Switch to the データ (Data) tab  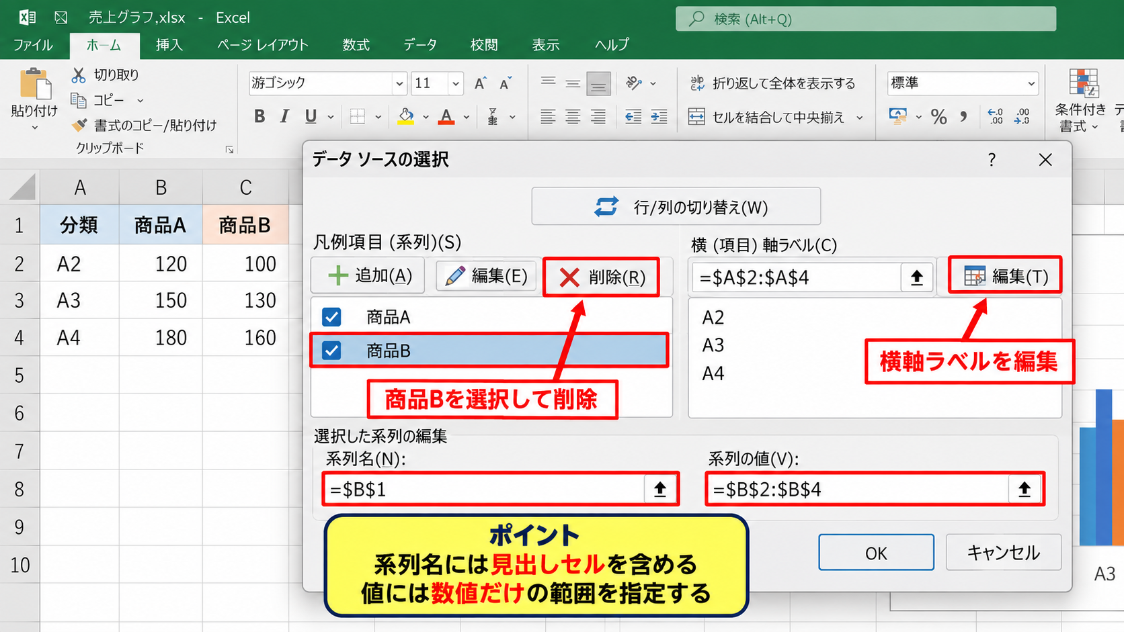[420, 45]
